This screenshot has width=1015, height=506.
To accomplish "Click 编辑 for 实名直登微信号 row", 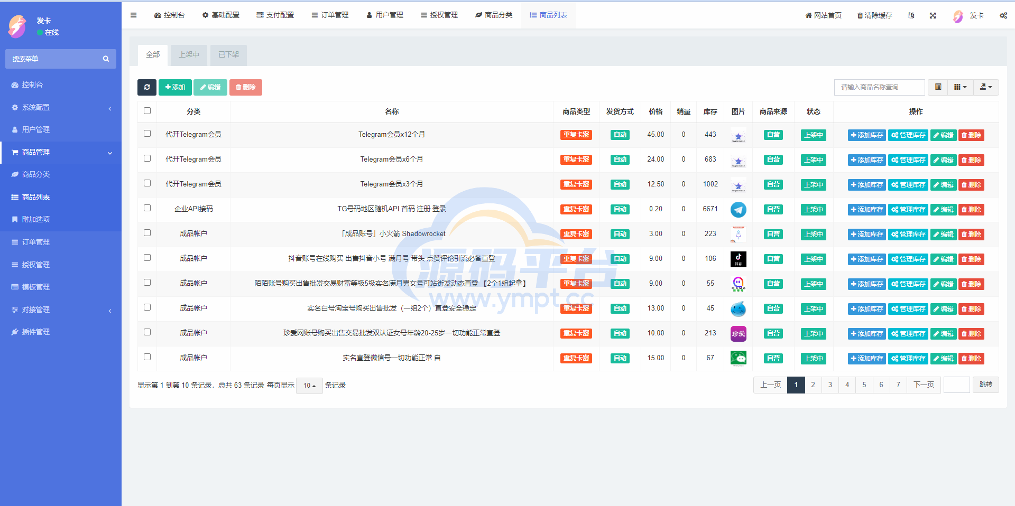I will pyautogui.click(x=944, y=359).
